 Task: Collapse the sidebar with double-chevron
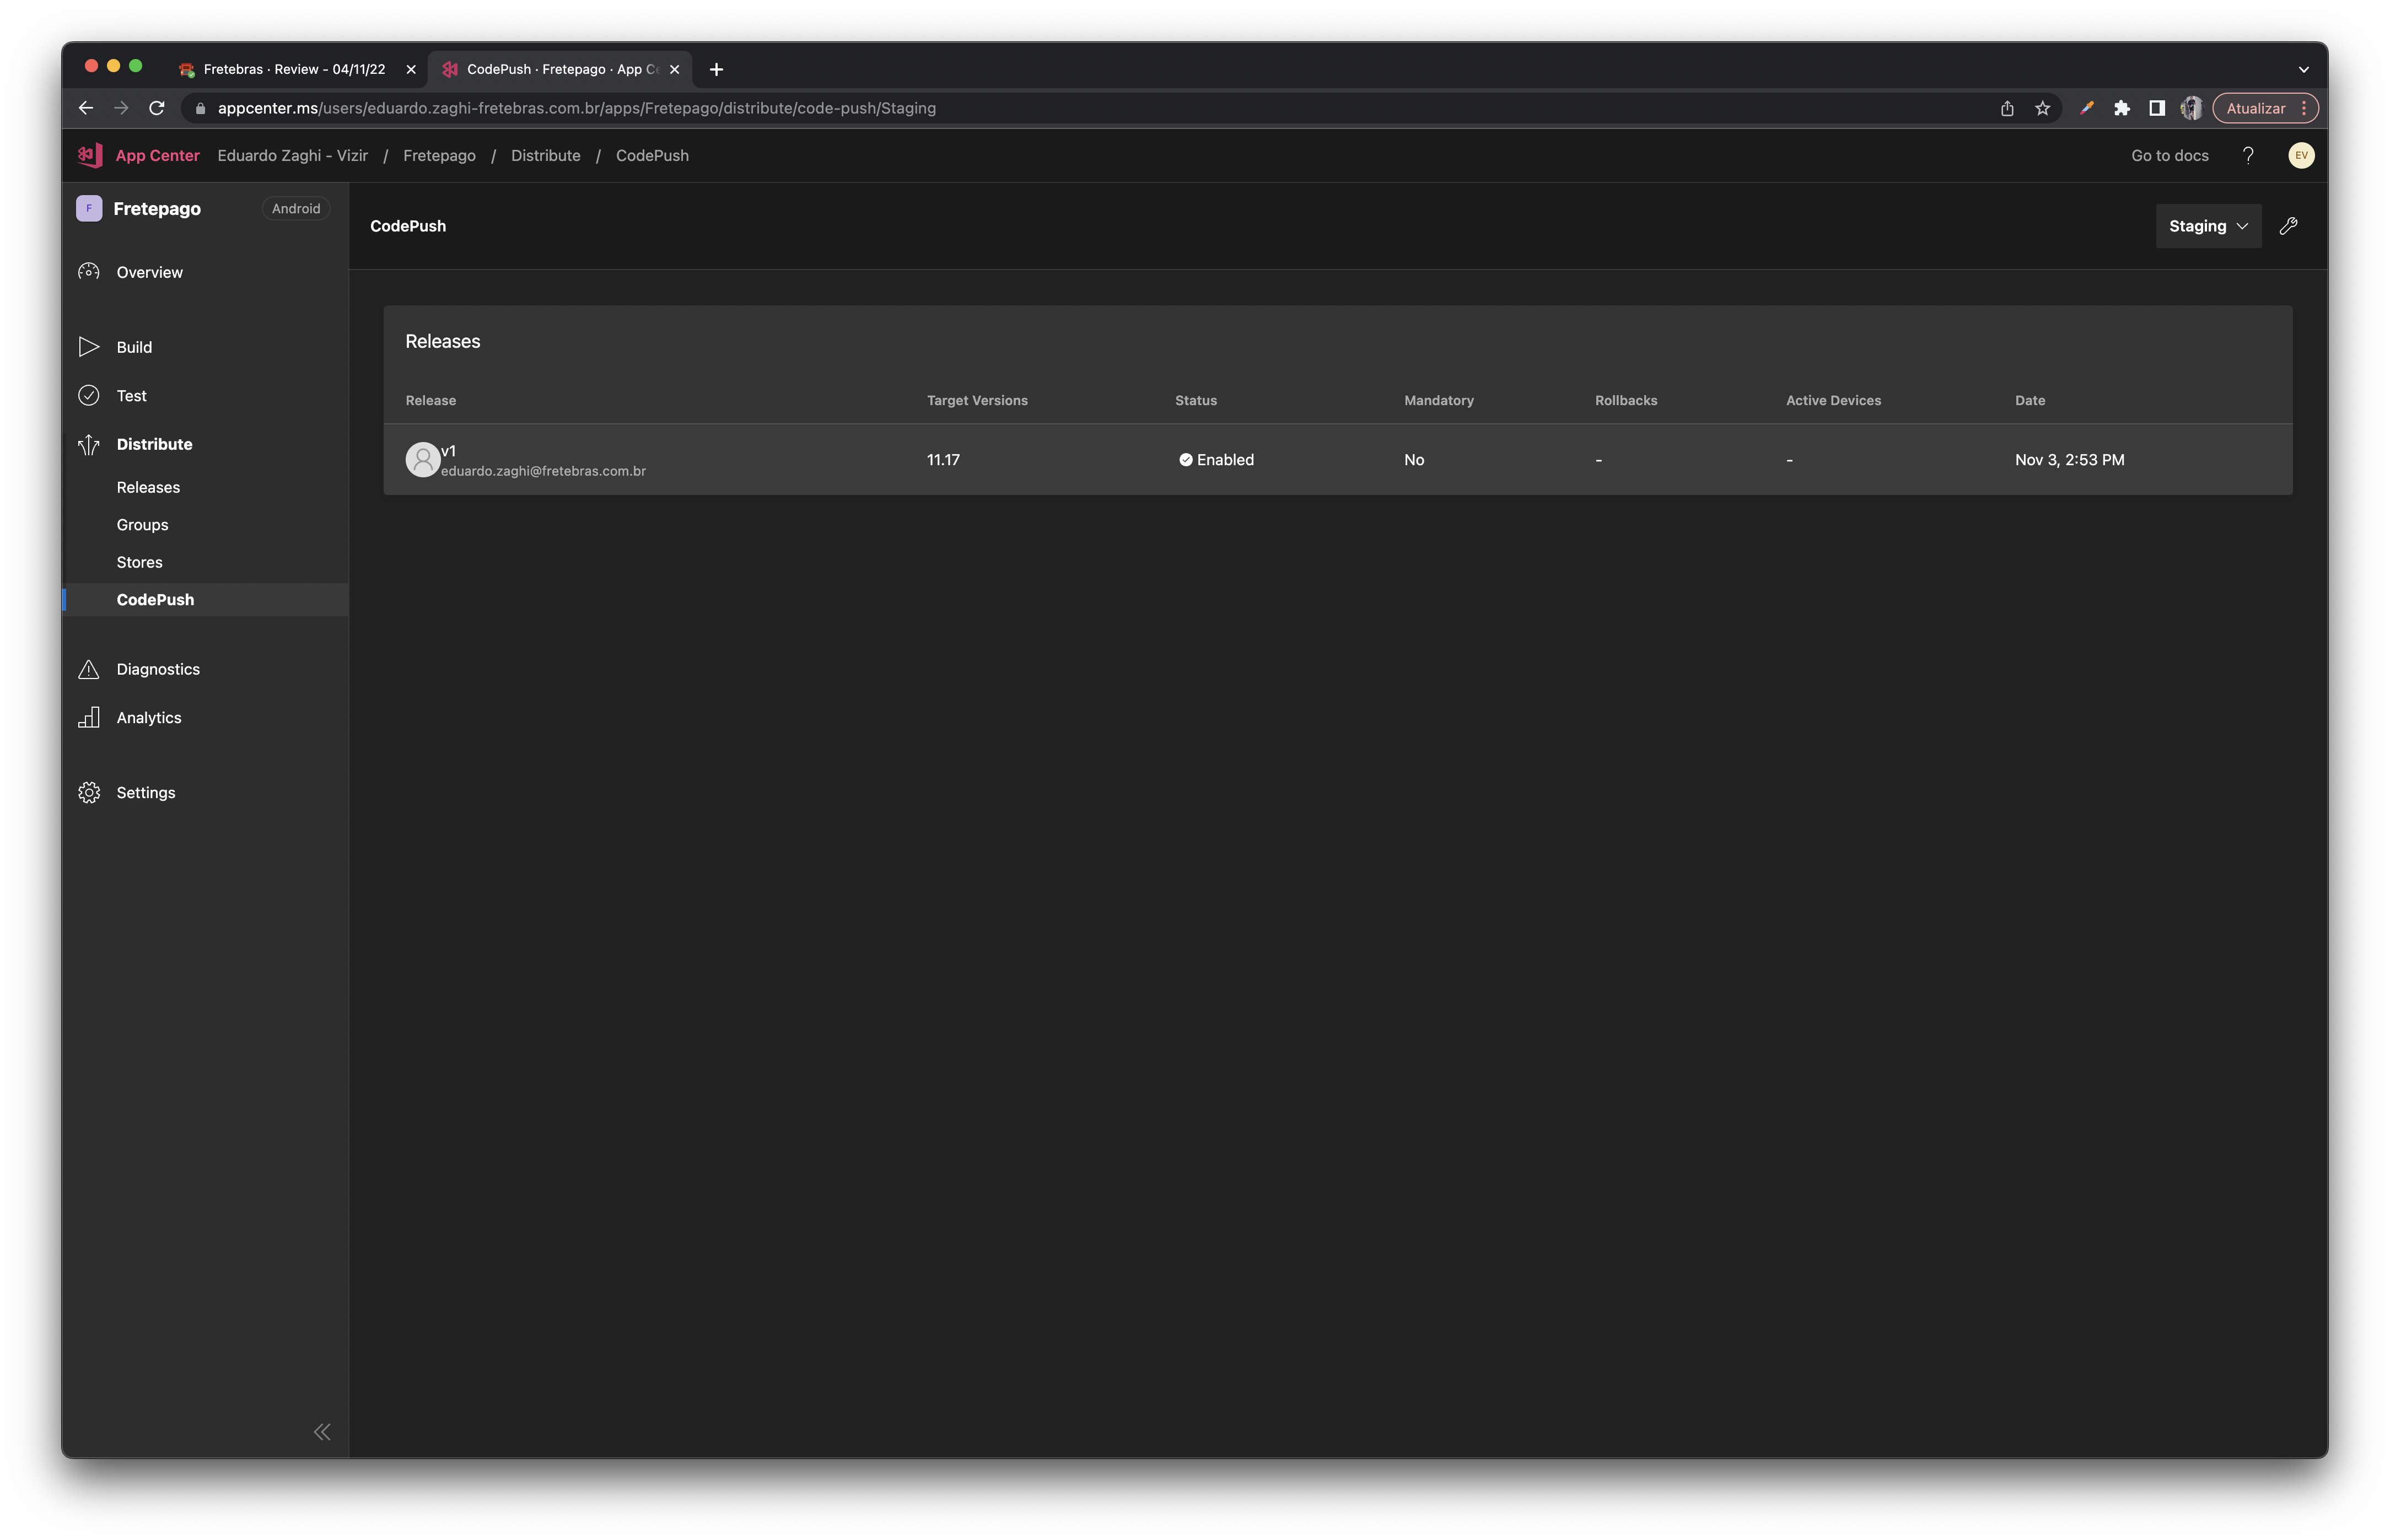click(322, 1432)
